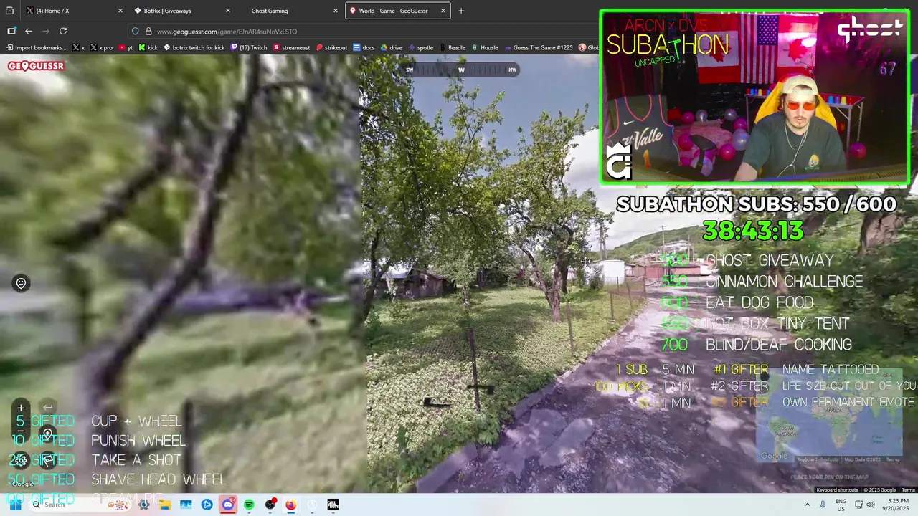Open 'botrix twitch for kick' bookmark
Screen dimensions: 918x516
point(194,48)
